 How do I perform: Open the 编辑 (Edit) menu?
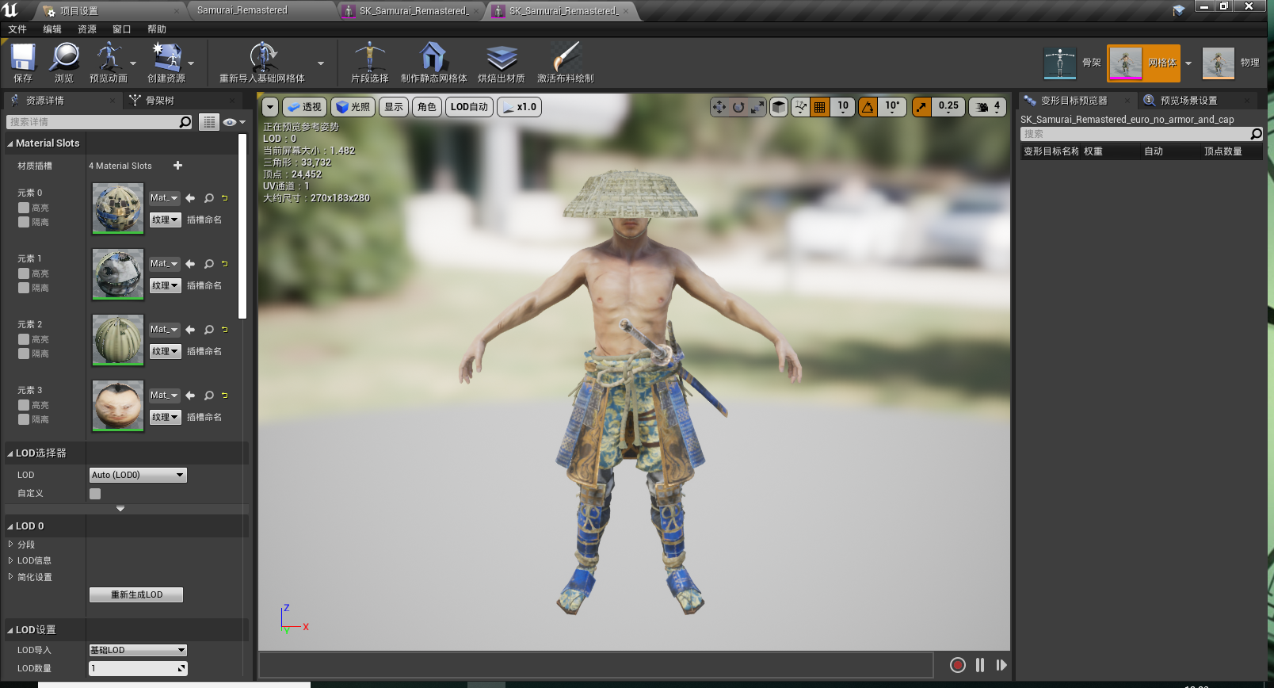[52, 29]
